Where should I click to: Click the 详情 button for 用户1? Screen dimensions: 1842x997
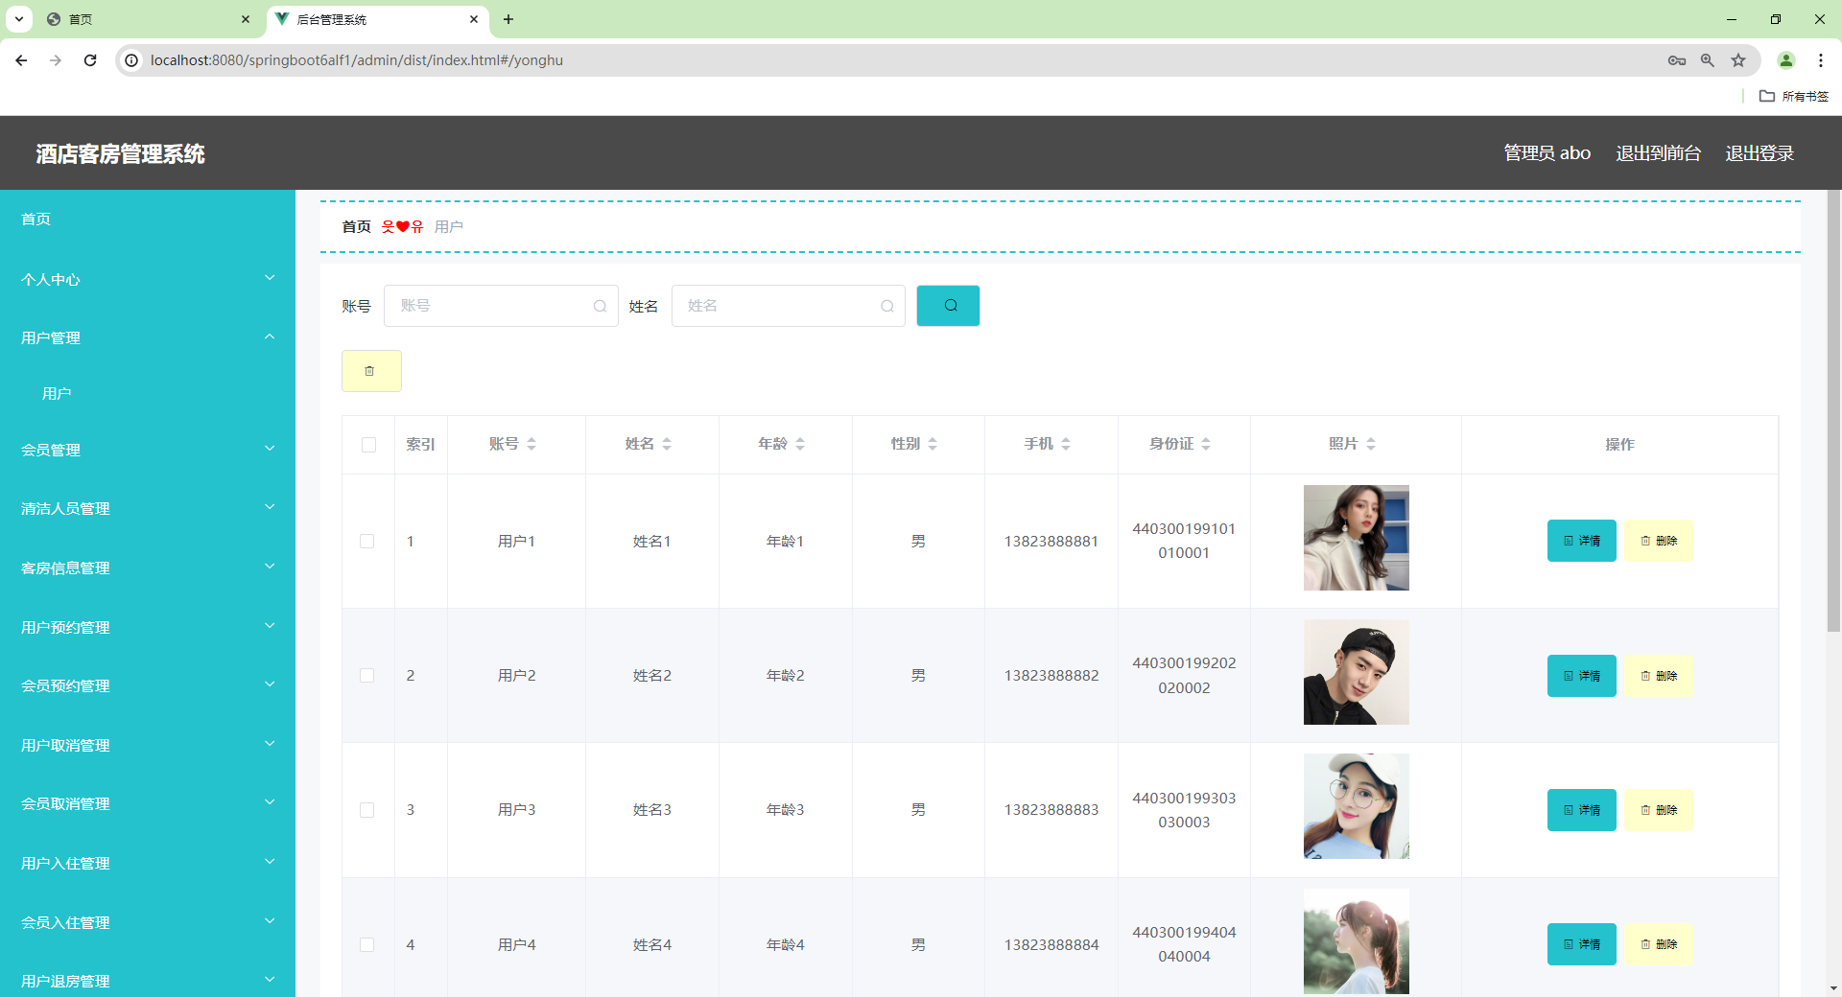(x=1581, y=540)
